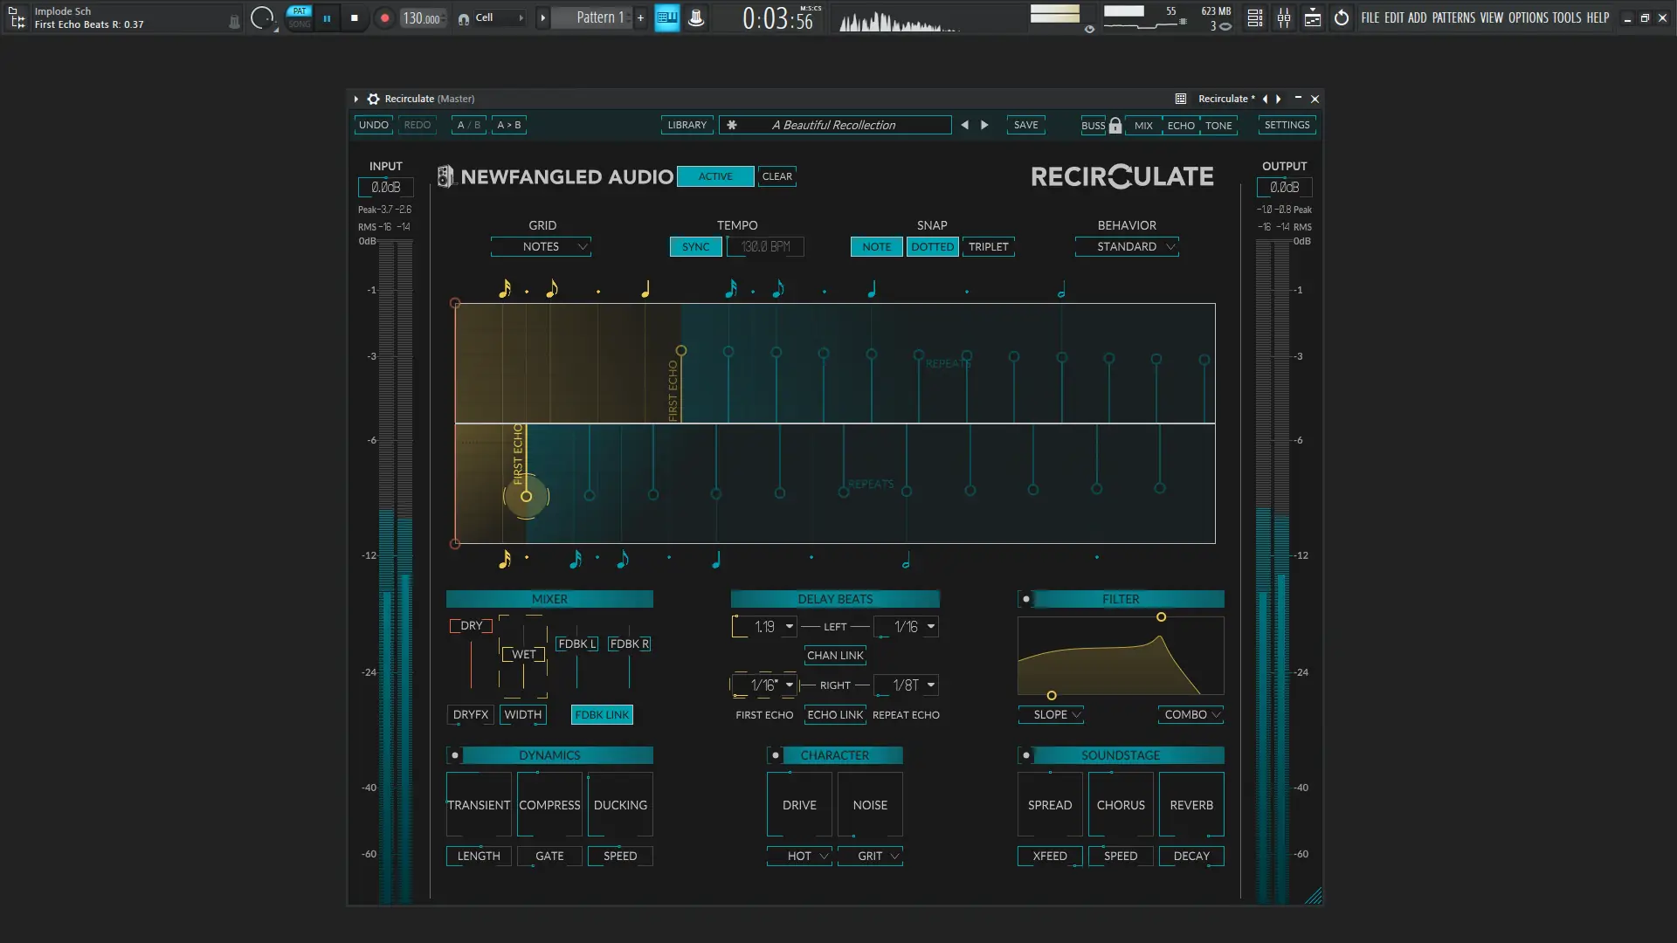This screenshot has width=1677, height=943.
Task: Open the GRID Notes dropdown
Action: (x=542, y=247)
